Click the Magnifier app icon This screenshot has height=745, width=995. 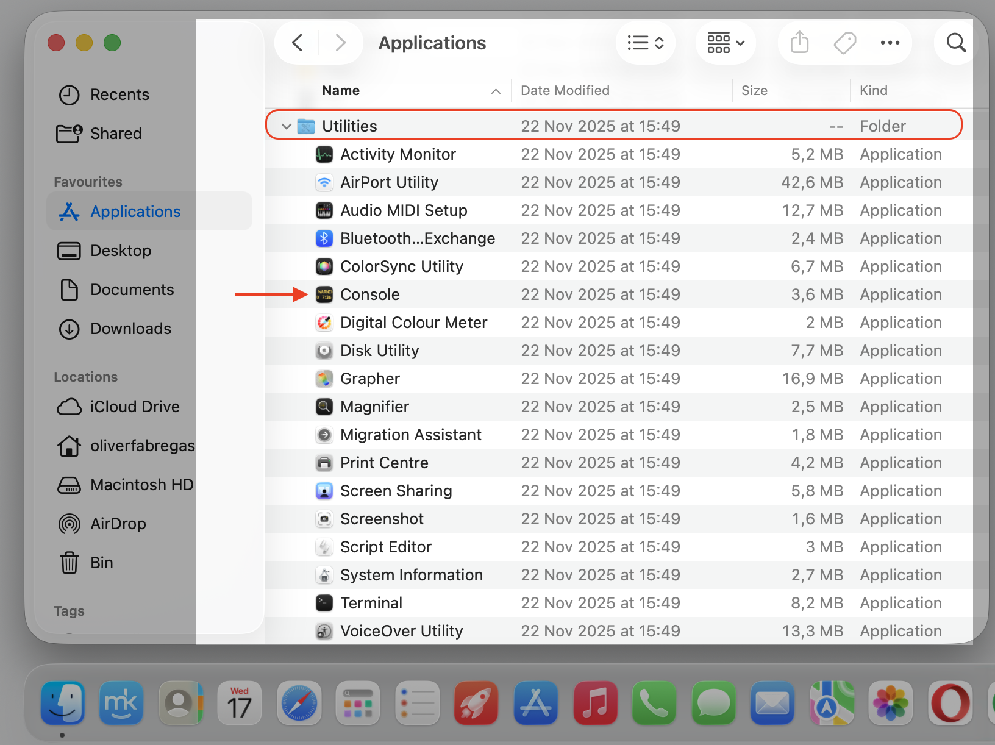click(x=324, y=407)
